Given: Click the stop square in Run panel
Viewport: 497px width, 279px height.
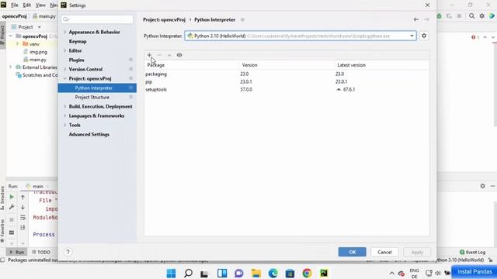Looking at the screenshot, I should (12, 220).
